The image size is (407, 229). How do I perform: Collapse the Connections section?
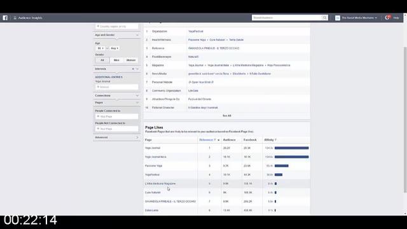[137, 95]
